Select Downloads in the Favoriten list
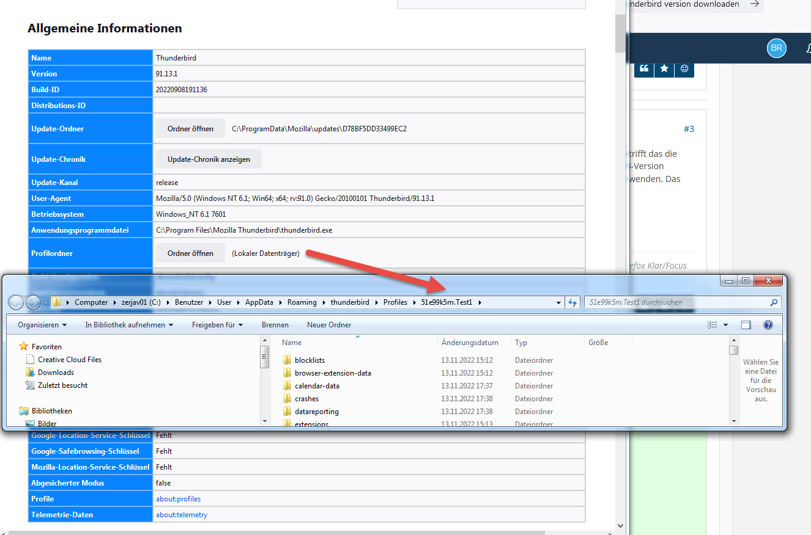Viewport: 811px width, 535px height. (56, 373)
